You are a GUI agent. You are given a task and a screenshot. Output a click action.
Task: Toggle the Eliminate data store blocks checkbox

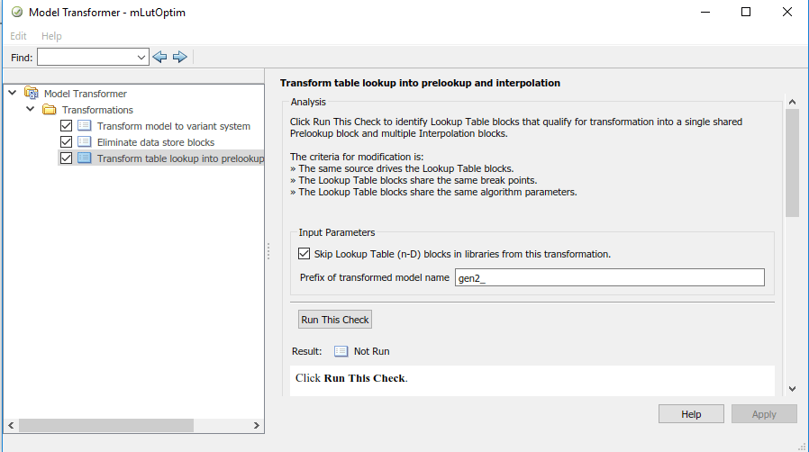66,142
